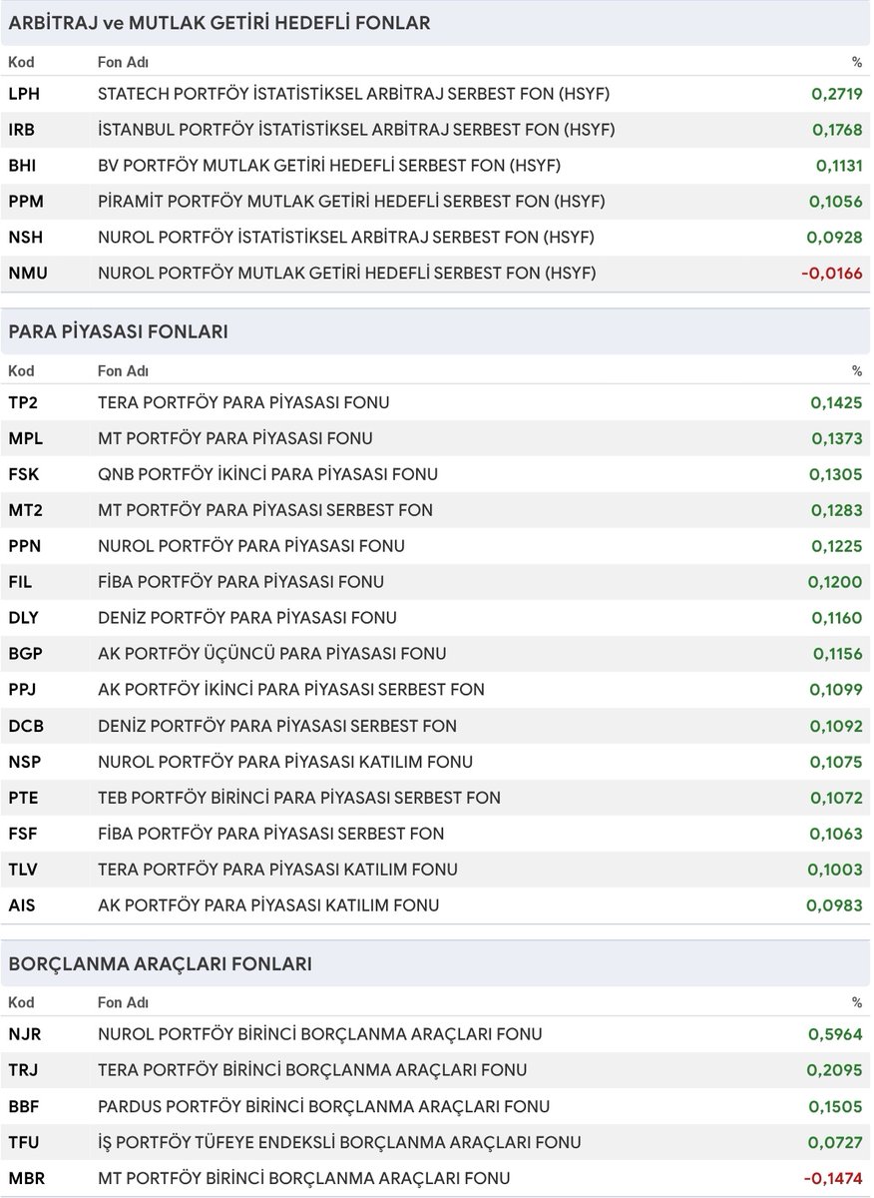
Task: Click fund code PPN
Action: tap(25, 546)
